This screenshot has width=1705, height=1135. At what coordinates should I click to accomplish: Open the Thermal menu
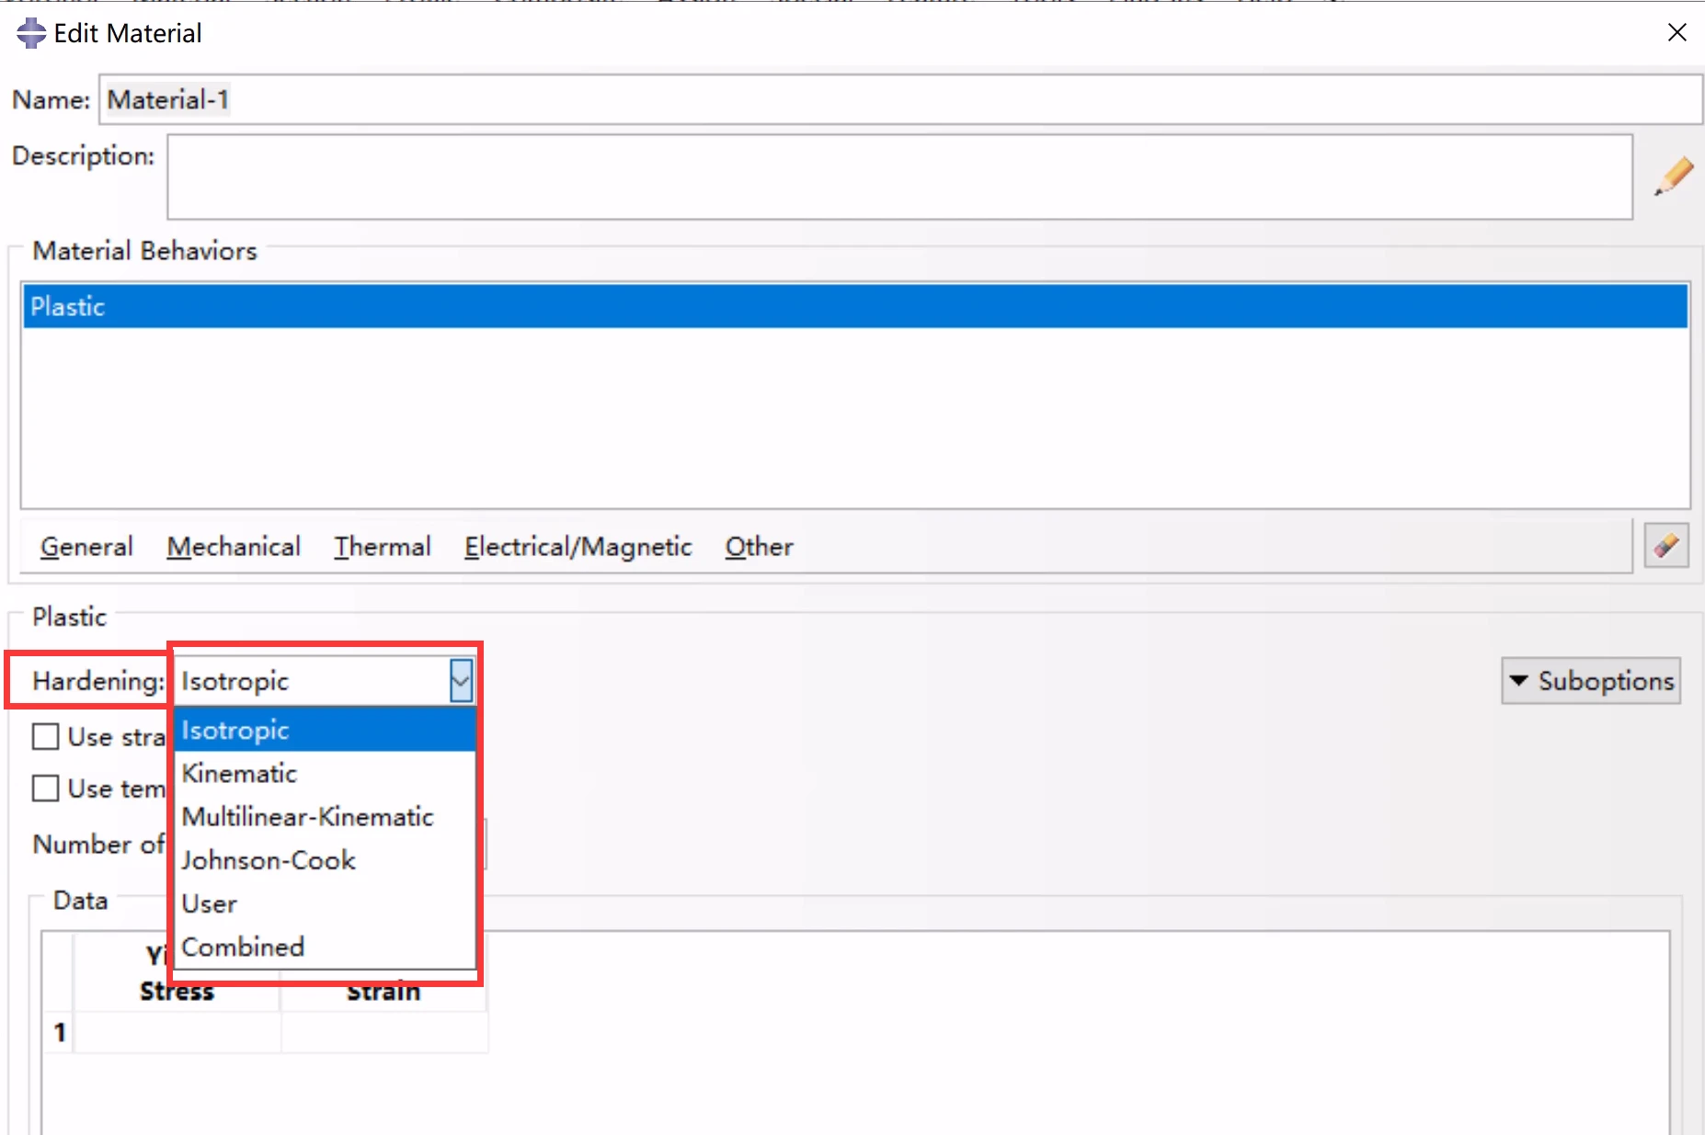383,547
